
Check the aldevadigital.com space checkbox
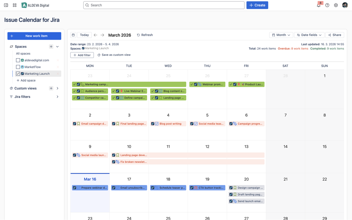(x=18, y=60)
